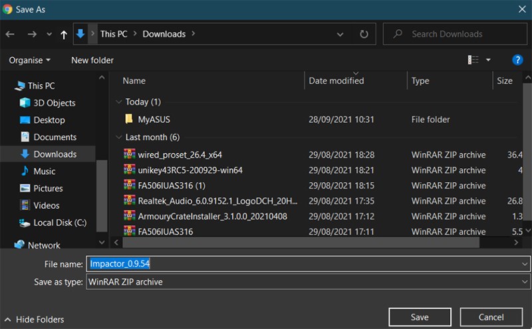
Task: Expand the Save as type dropdown
Action: [525, 282]
